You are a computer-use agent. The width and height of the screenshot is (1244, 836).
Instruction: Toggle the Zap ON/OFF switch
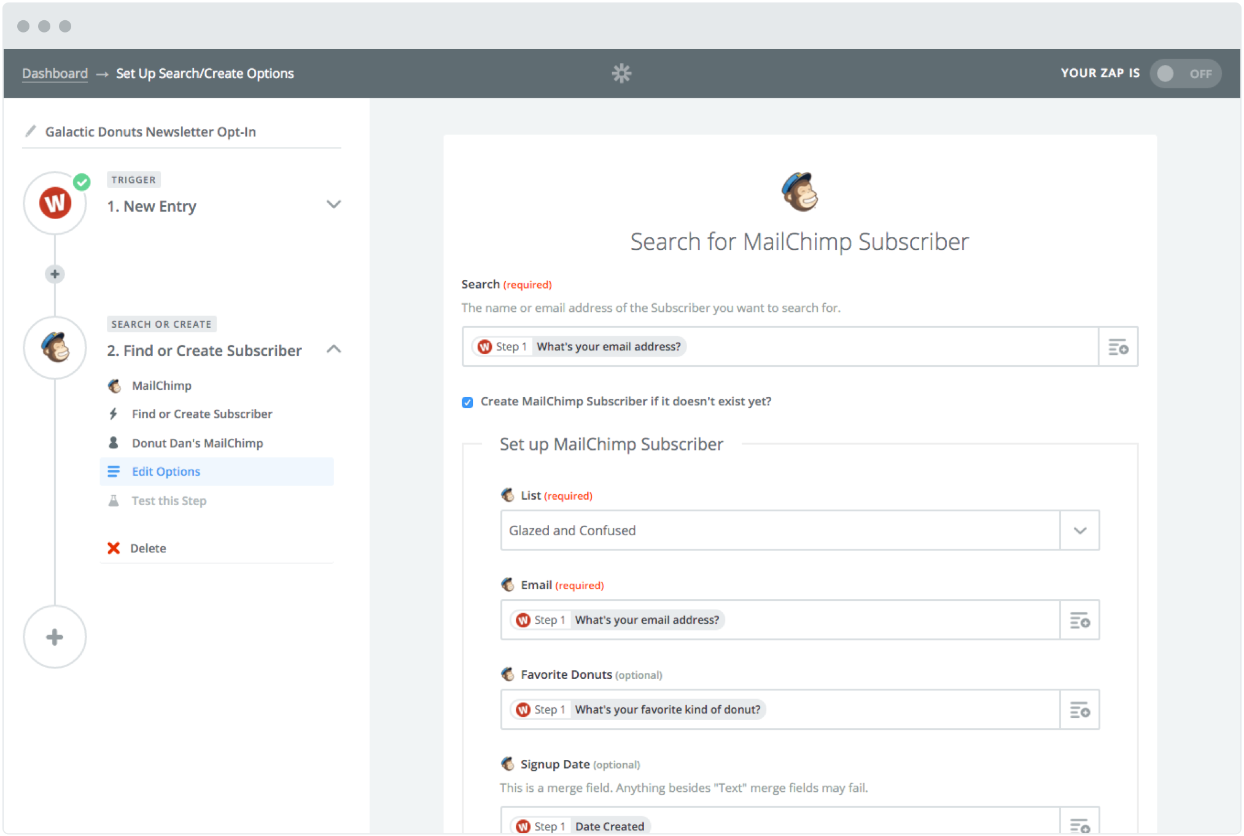1186,74
